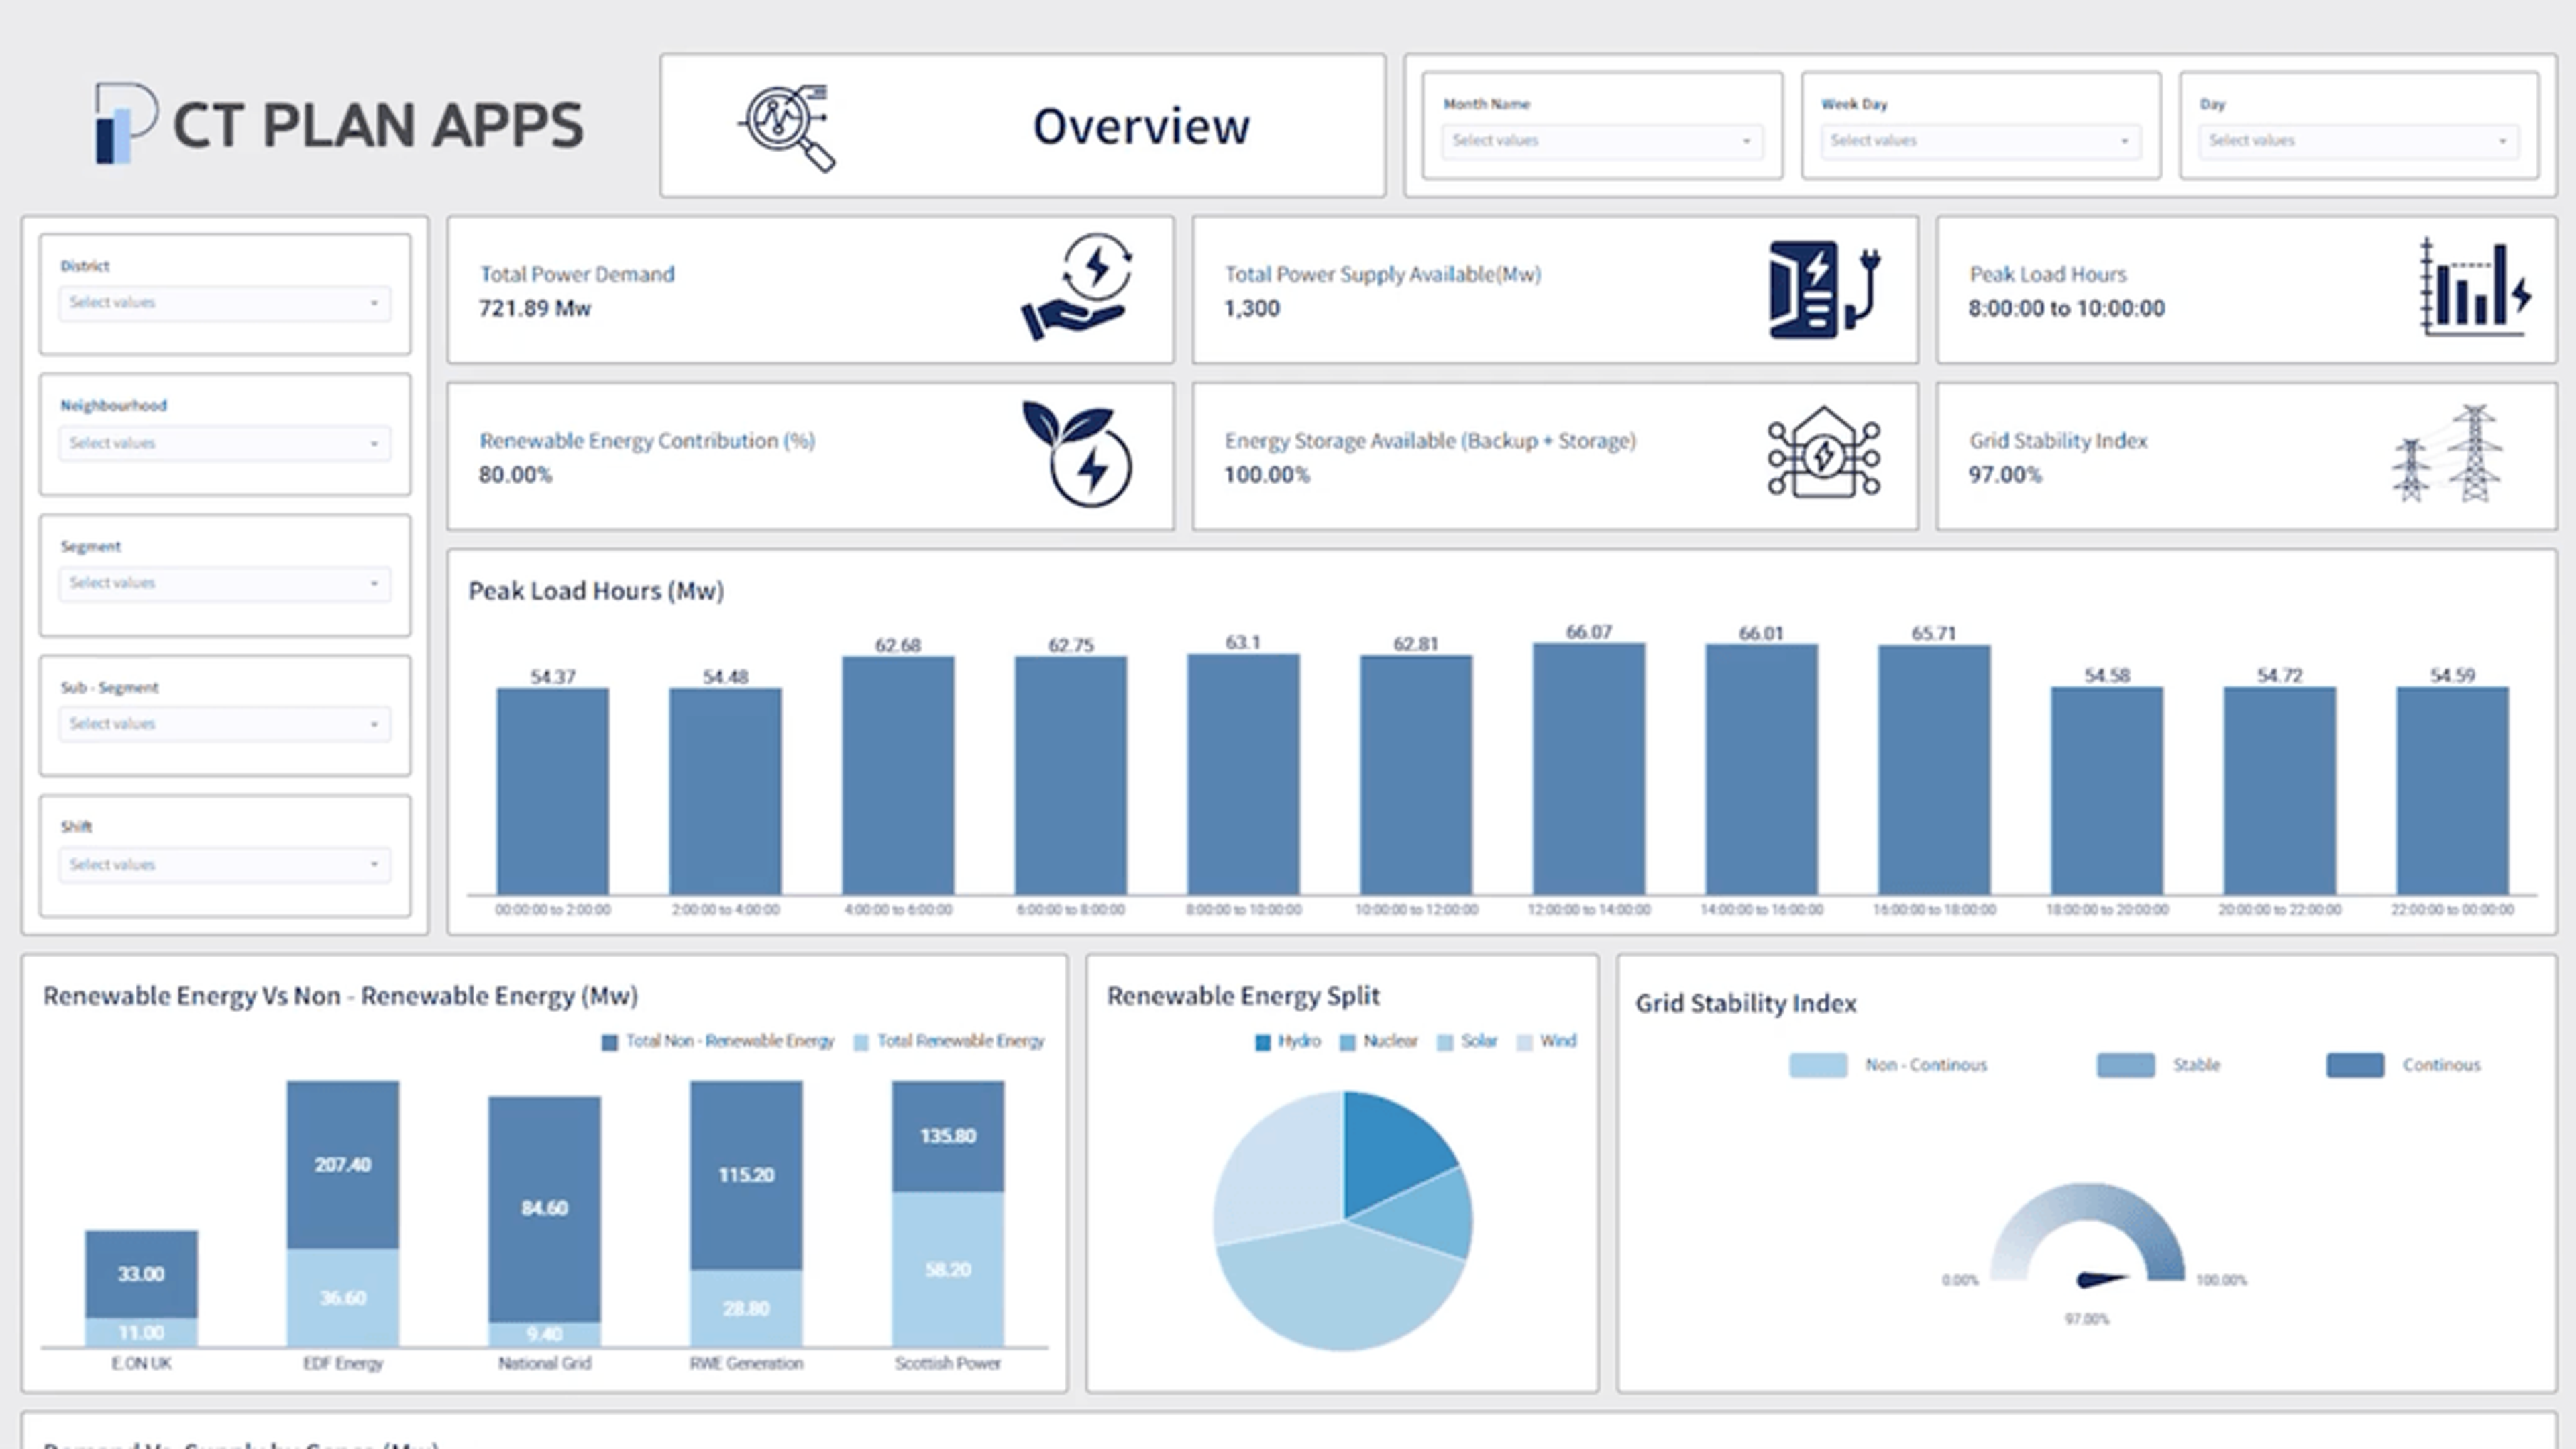2576x1449 pixels.
Task: Click the 8:00:00 to 10:00:00 peak value
Action: (2066, 308)
